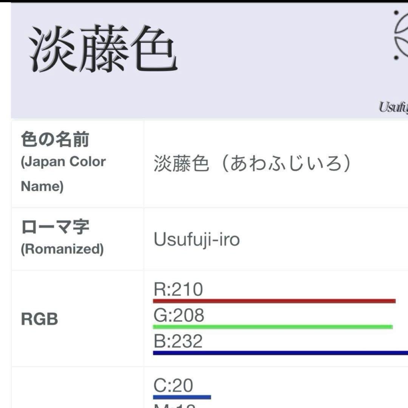This screenshot has width=408, height=408.
Task: Click the C:20 cyan value text
Action: [173, 386]
